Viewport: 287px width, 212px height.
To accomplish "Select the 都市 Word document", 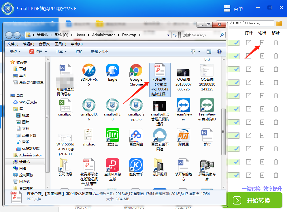I will pos(207,137).
